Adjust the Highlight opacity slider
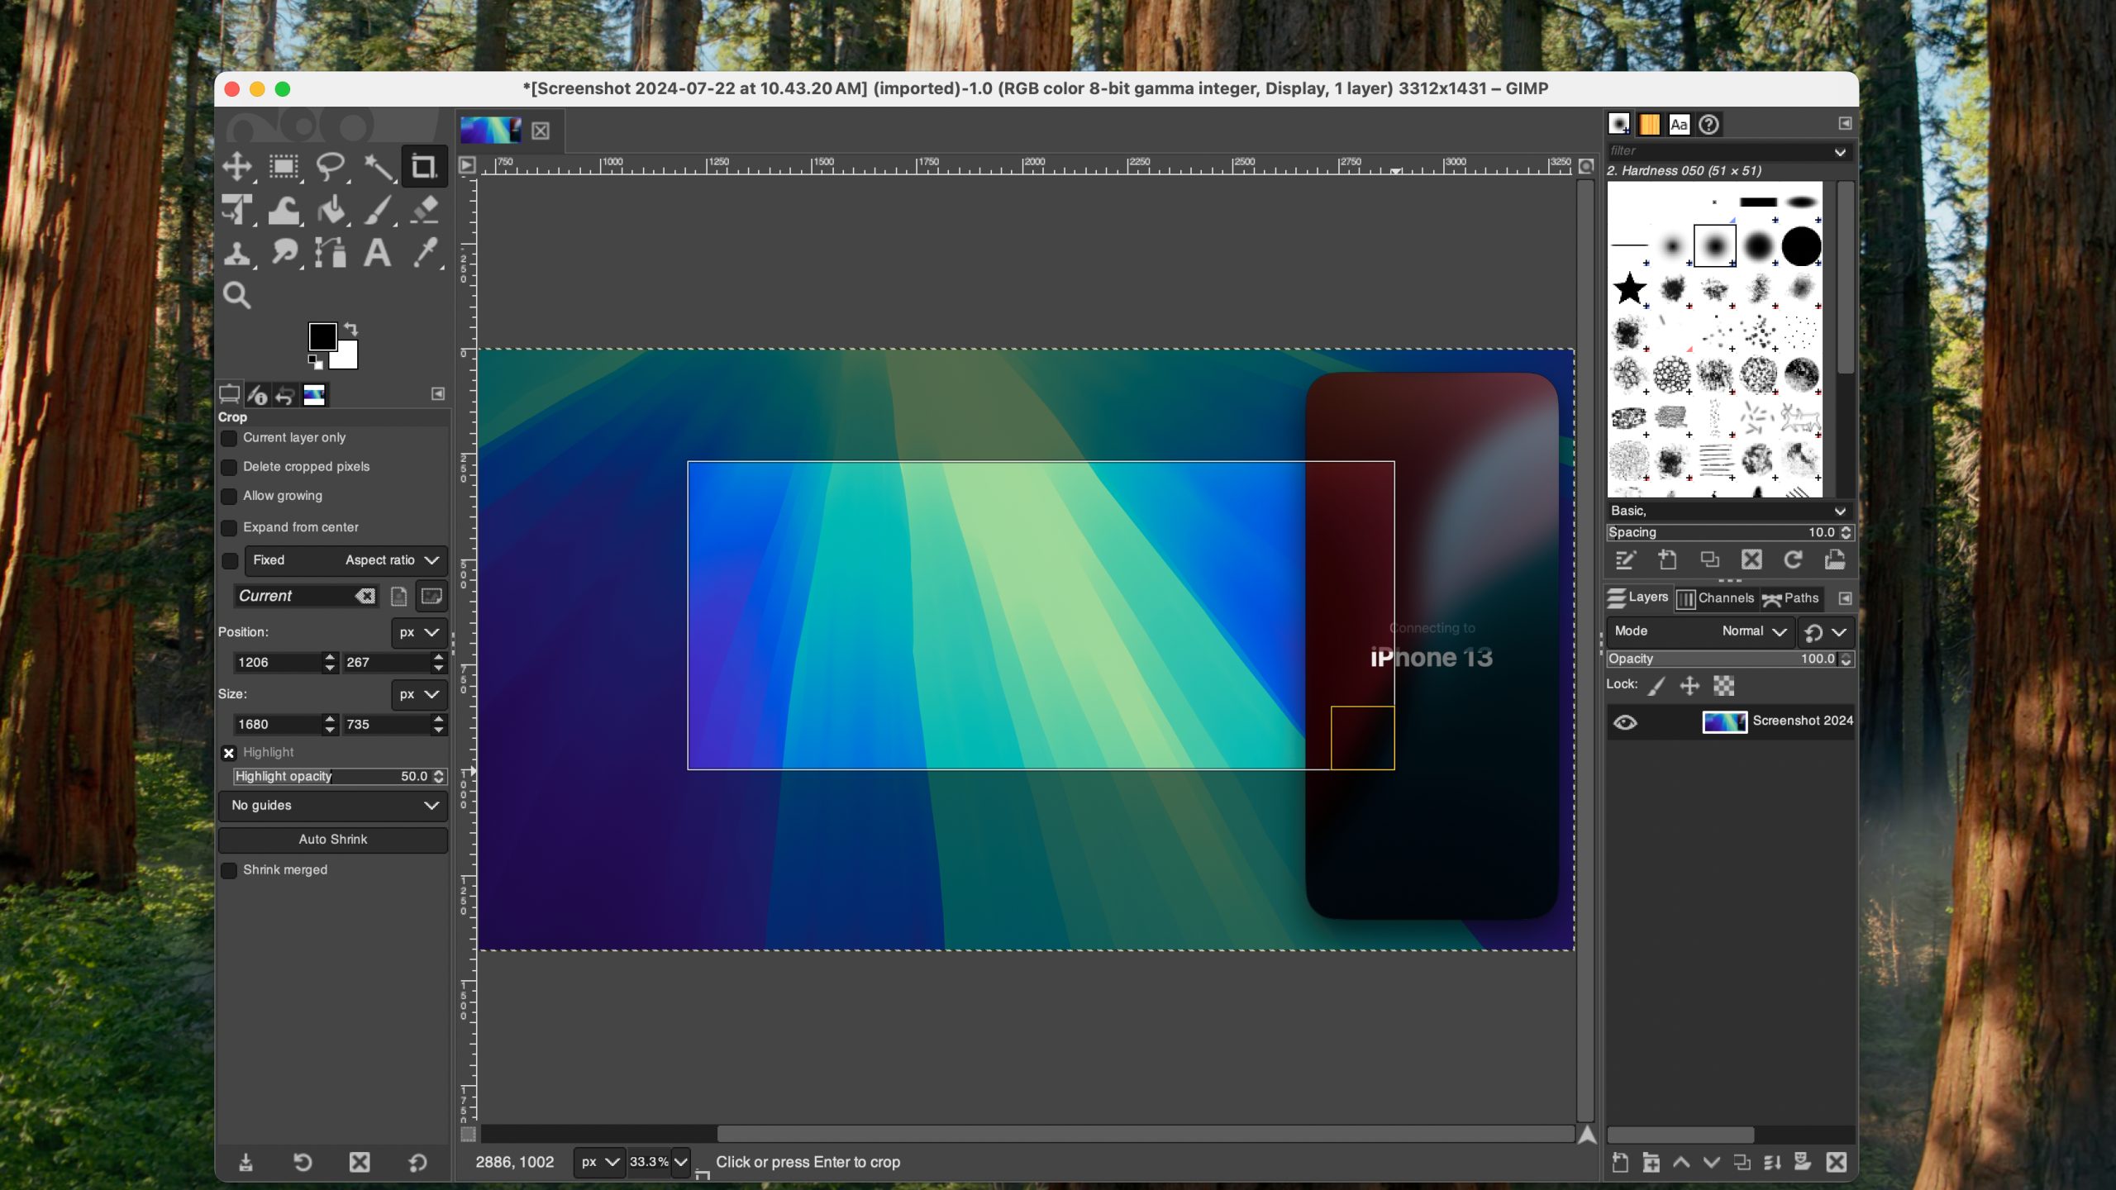 coord(331,777)
